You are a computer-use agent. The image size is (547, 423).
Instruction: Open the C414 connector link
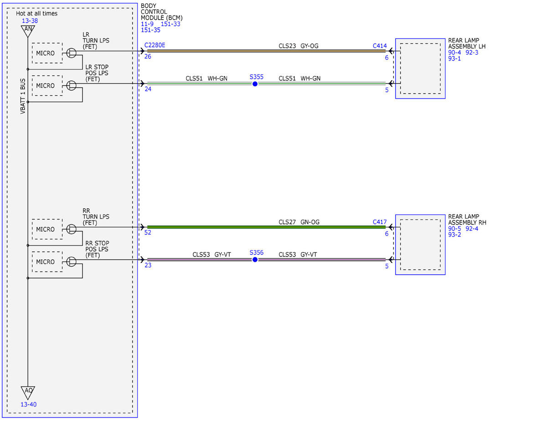380,46
